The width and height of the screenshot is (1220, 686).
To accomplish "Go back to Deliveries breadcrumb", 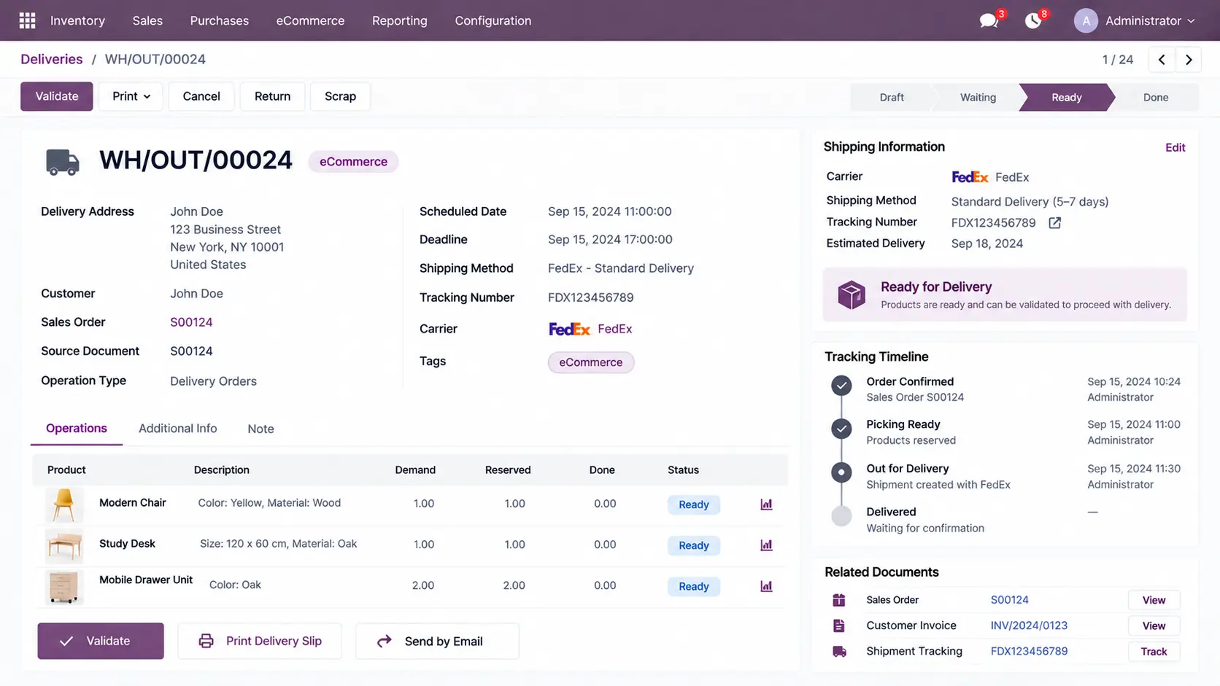I will [x=51, y=60].
